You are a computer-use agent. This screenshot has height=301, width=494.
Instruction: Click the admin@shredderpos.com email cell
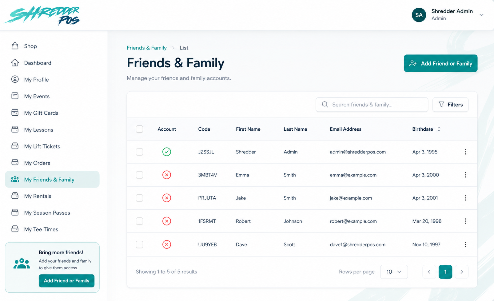pos(358,152)
